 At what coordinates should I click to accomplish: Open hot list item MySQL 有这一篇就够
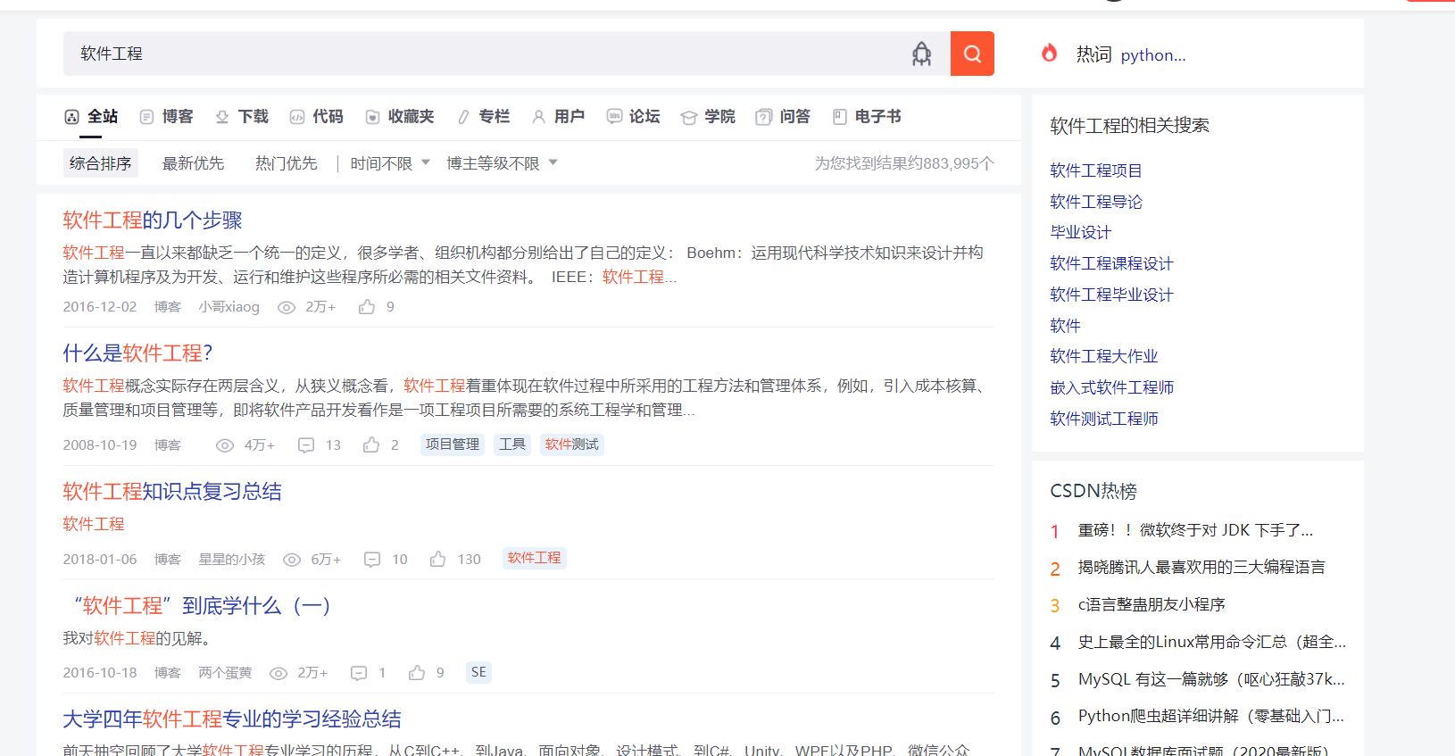tap(1211, 680)
